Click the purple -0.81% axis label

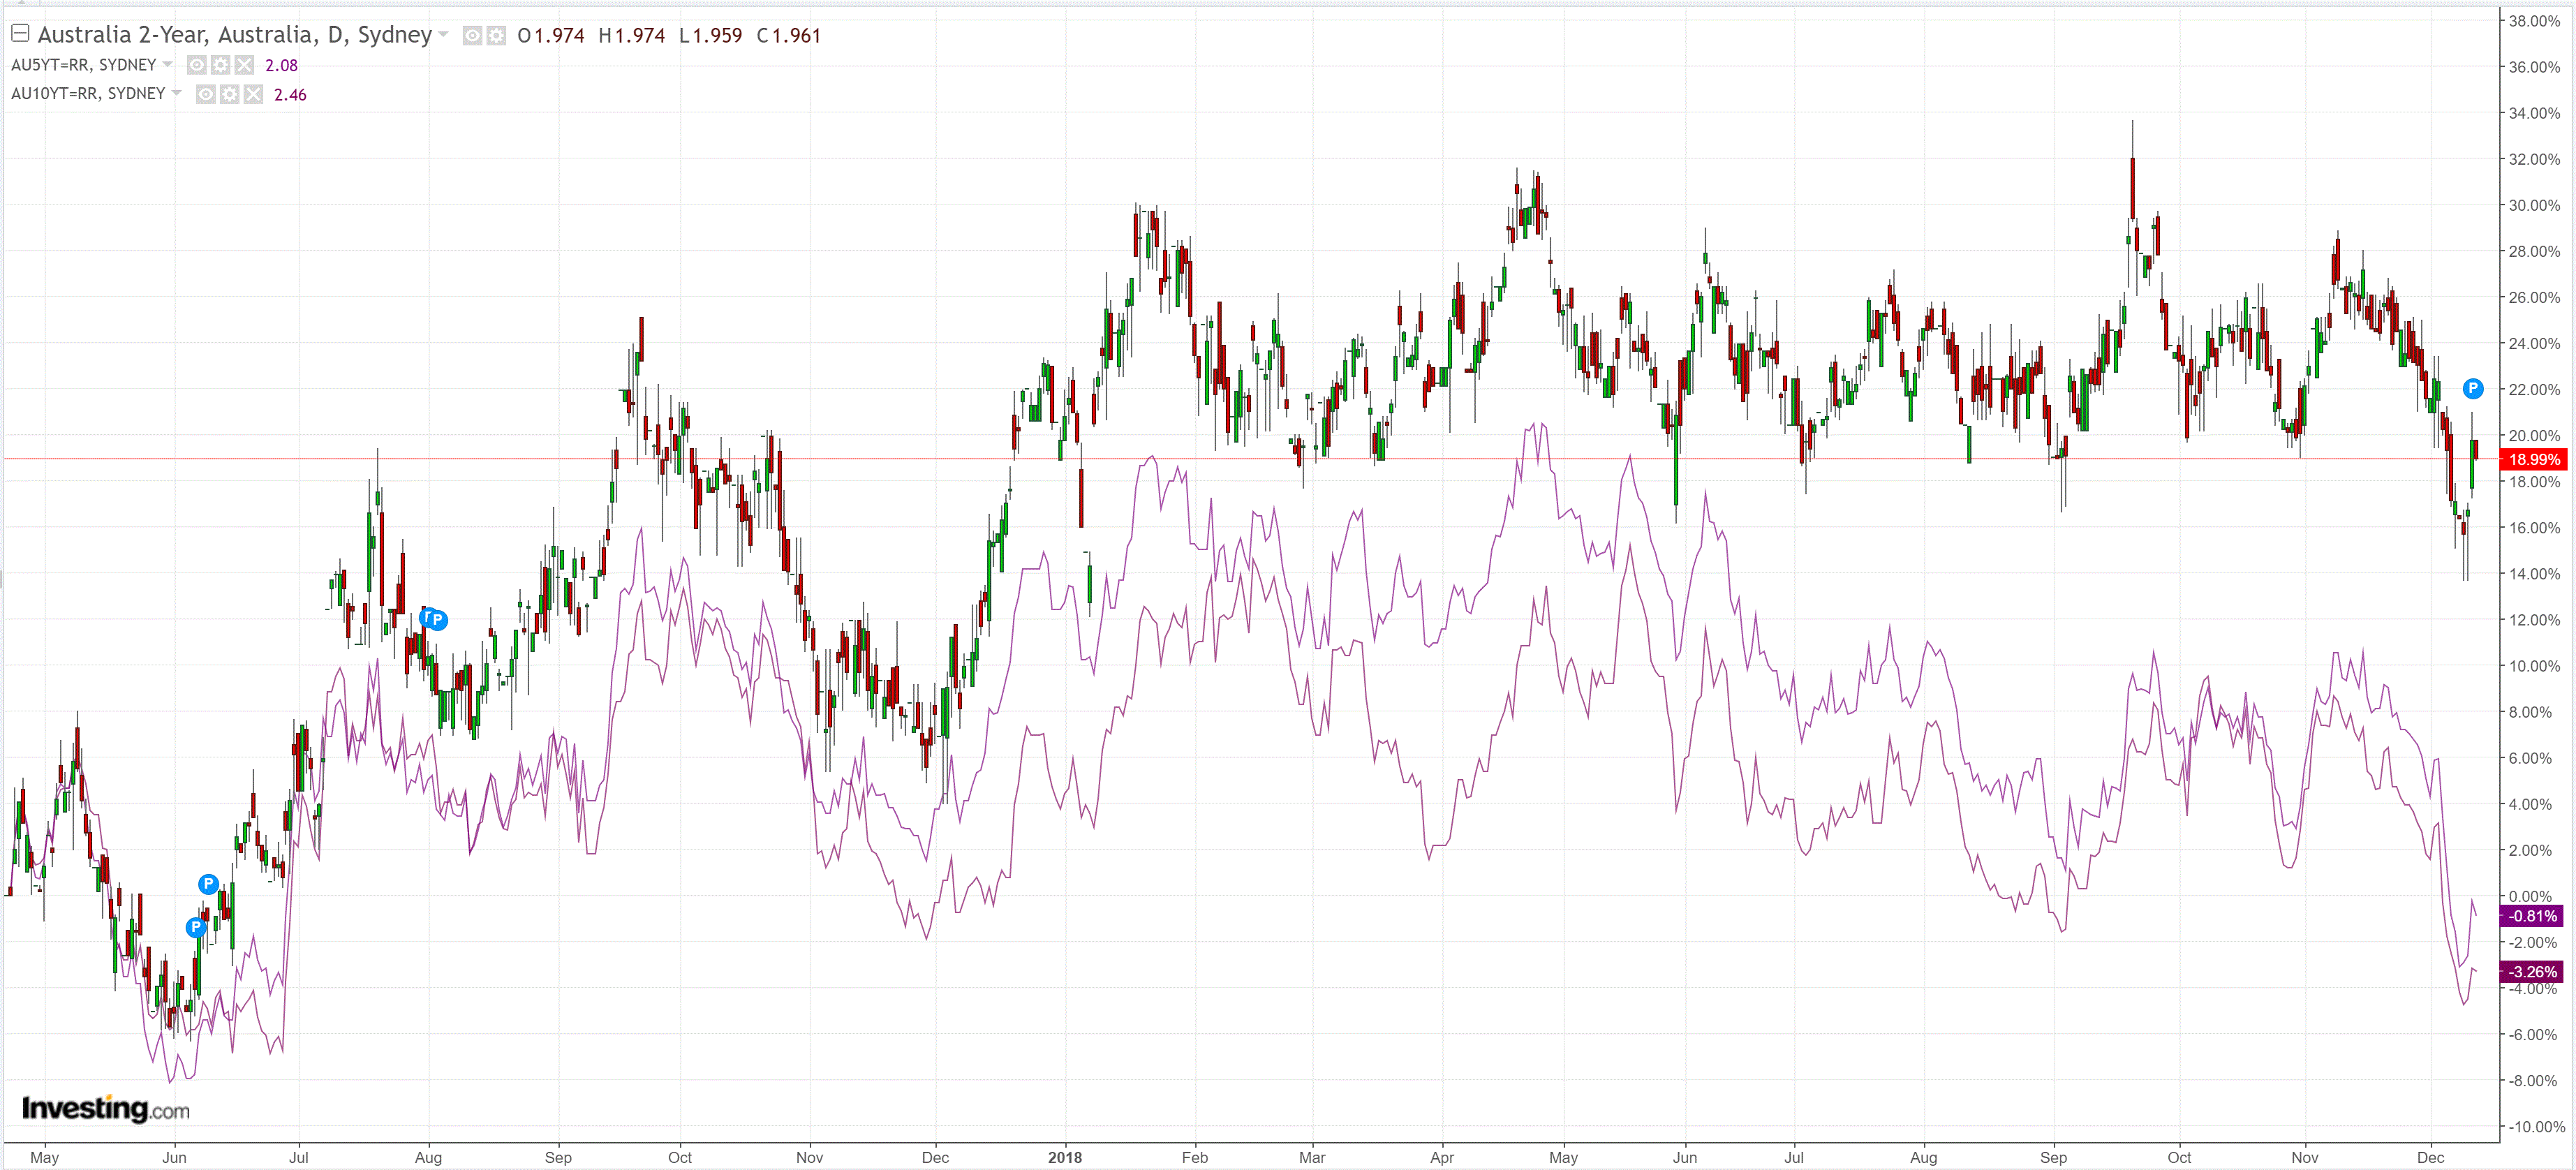2533,916
